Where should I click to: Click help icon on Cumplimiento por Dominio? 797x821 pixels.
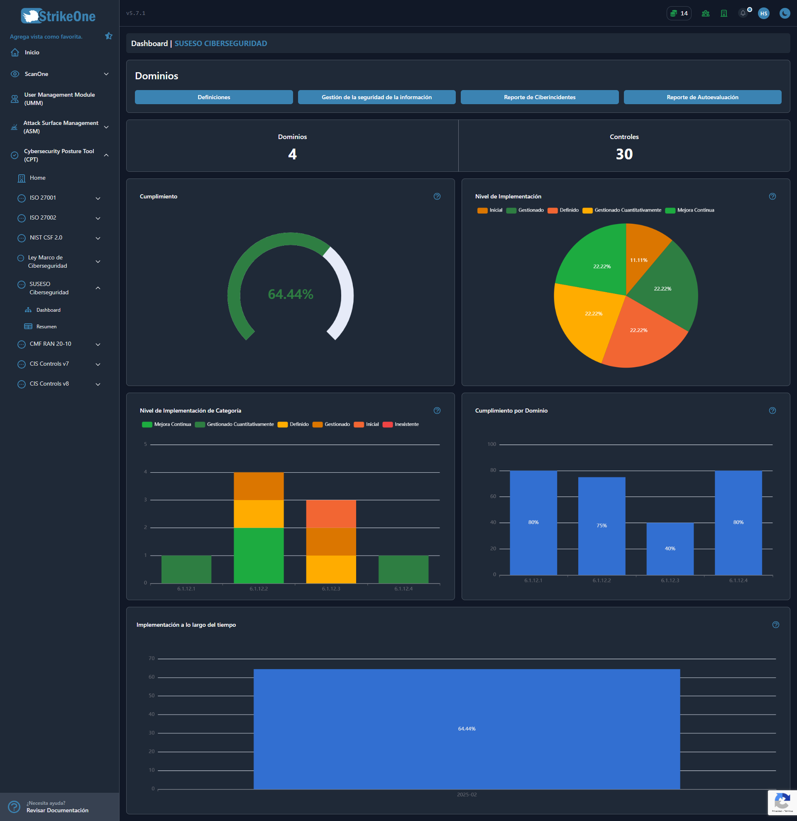(x=772, y=410)
